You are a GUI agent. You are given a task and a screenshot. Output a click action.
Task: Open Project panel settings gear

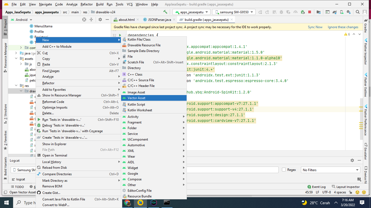click(x=100, y=19)
